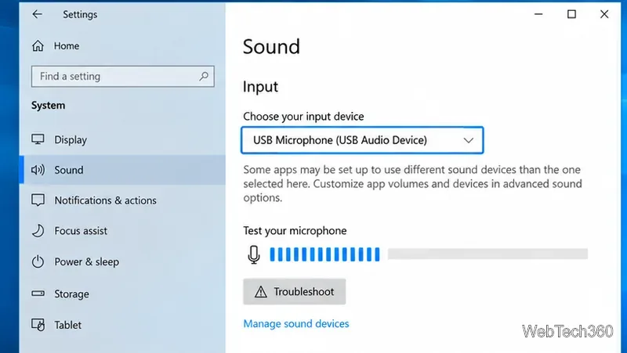Click the back arrow in Settings
The image size is (627, 353).
(x=37, y=14)
